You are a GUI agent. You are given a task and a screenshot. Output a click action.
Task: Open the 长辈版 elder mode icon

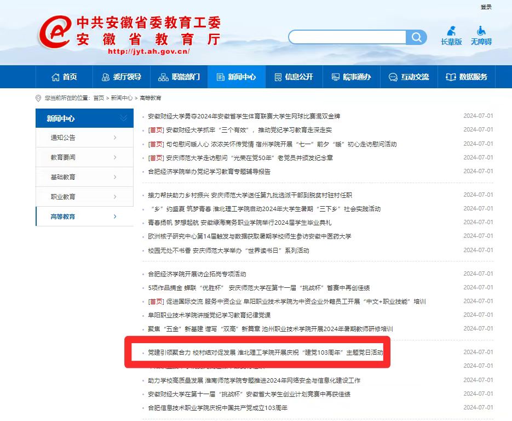click(451, 36)
